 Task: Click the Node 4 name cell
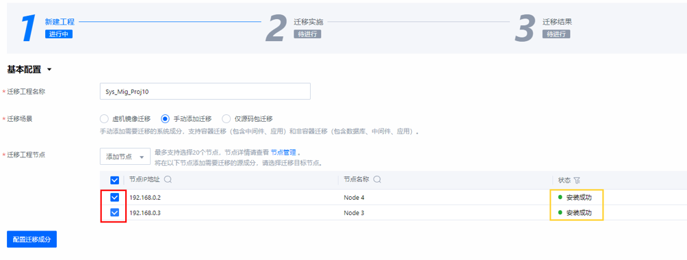(x=354, y=198)
